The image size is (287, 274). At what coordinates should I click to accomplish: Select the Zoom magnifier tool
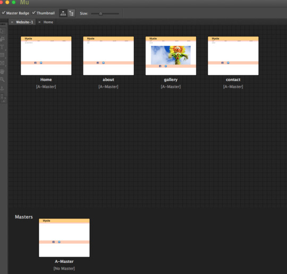pyautogui.click(x=2, y=79)
